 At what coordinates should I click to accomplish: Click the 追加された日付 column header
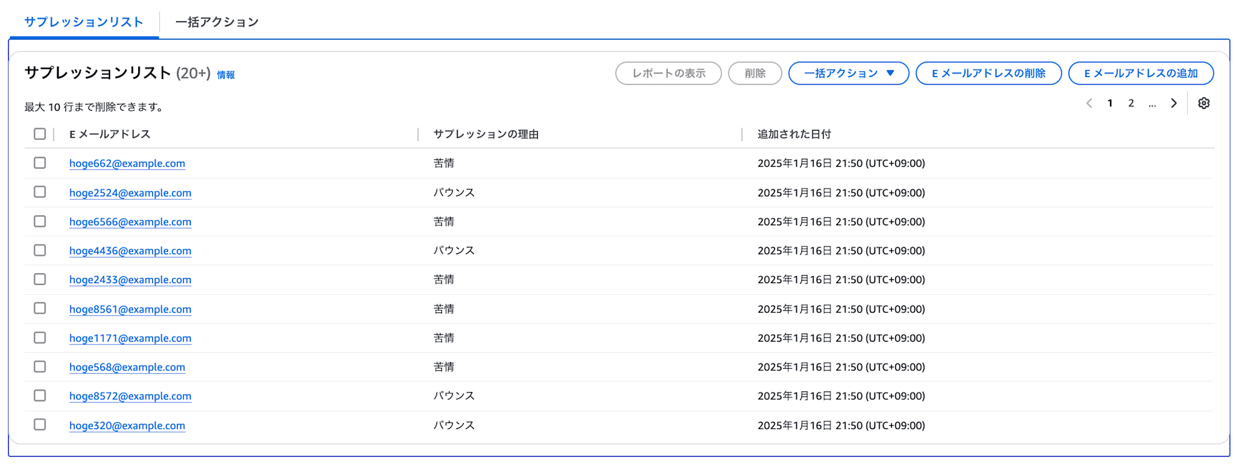point(794,134)
